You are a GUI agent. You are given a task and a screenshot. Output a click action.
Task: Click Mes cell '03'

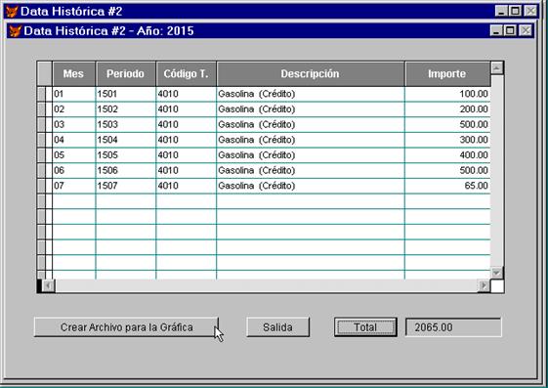pyautogui.click(x=73, y=124)
